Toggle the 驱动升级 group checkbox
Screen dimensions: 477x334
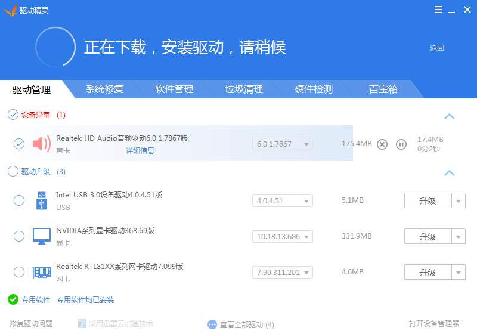pyautogui.click(x=13, y=171)
